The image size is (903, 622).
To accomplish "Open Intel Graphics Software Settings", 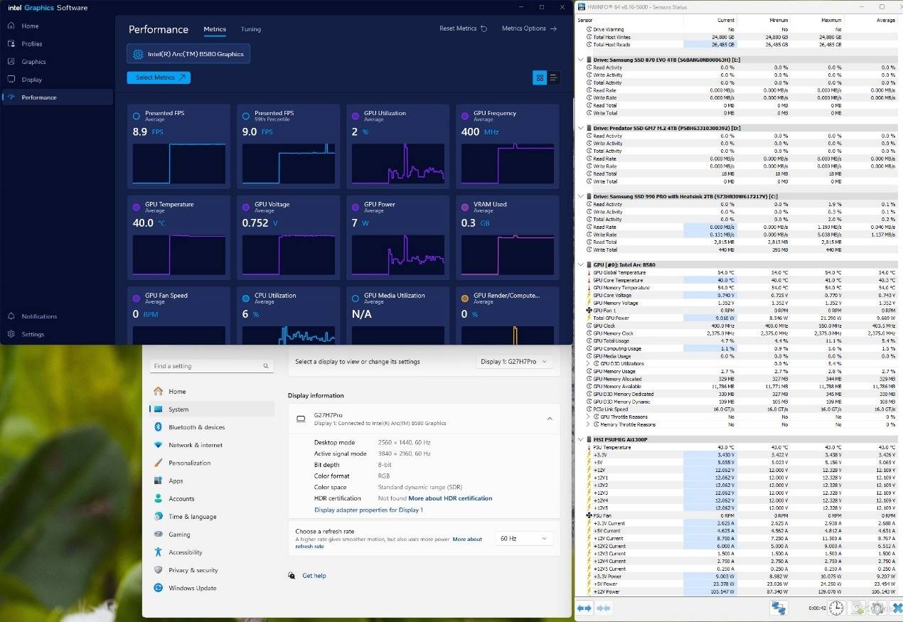I will 33,334.
